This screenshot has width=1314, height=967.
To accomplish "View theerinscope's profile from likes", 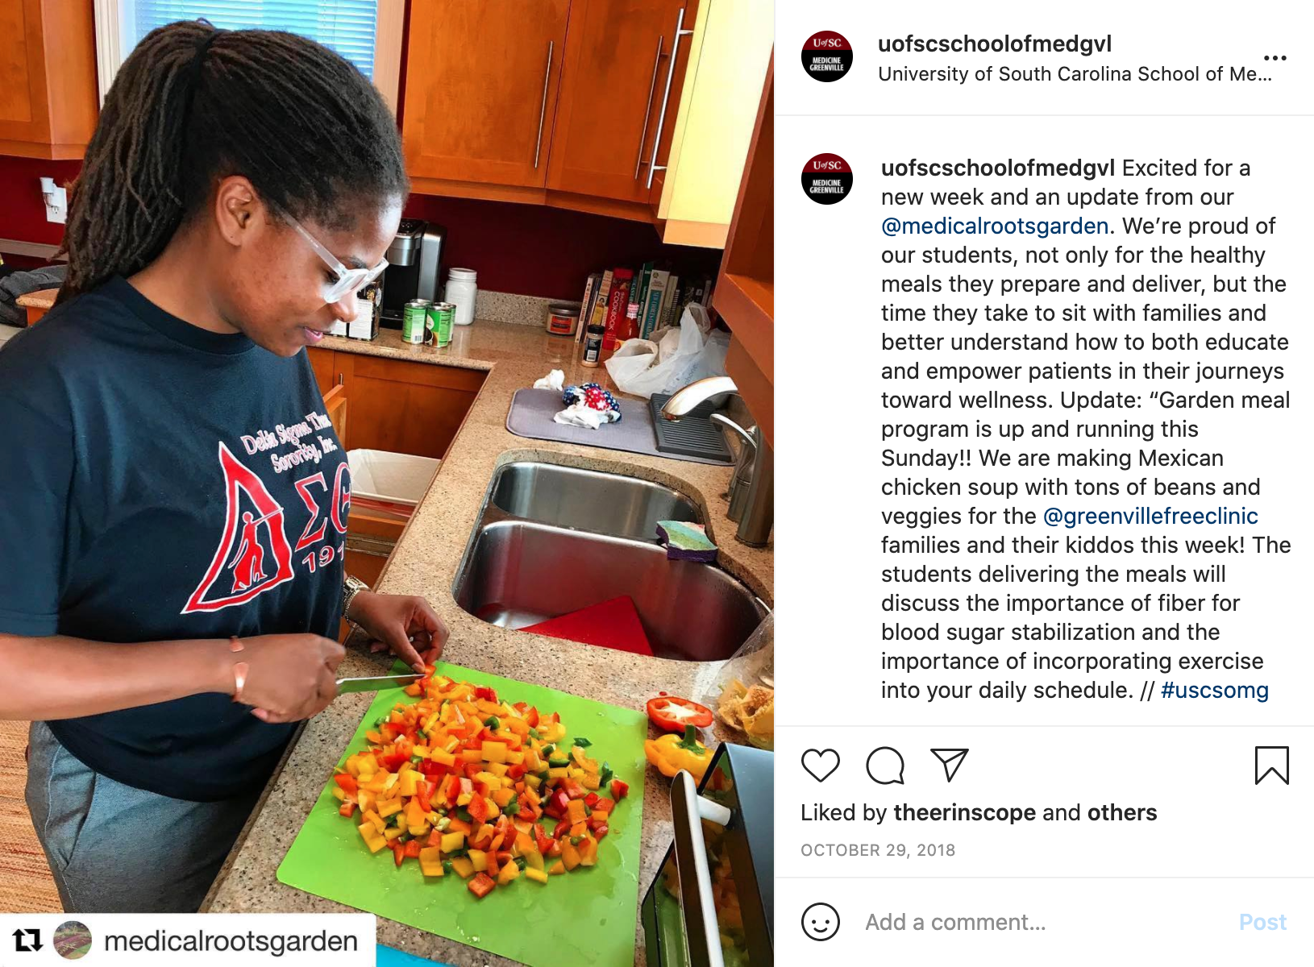I will (x=964, y=813).
